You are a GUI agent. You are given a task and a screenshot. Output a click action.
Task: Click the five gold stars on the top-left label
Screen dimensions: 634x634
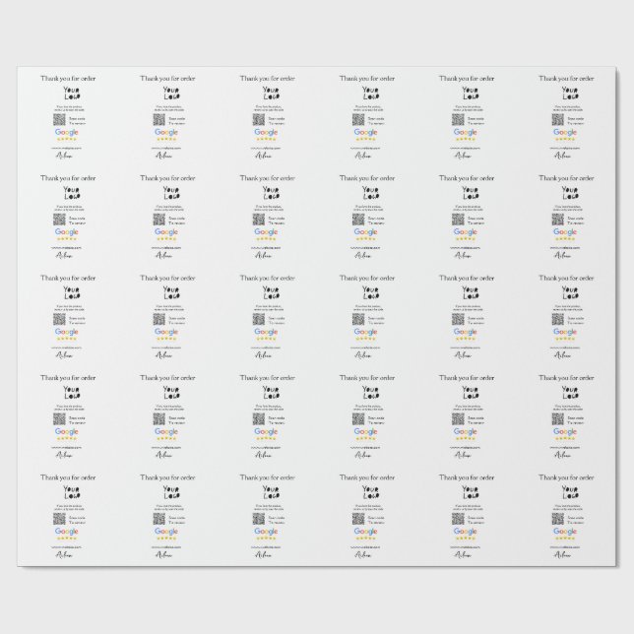(67, 140)
